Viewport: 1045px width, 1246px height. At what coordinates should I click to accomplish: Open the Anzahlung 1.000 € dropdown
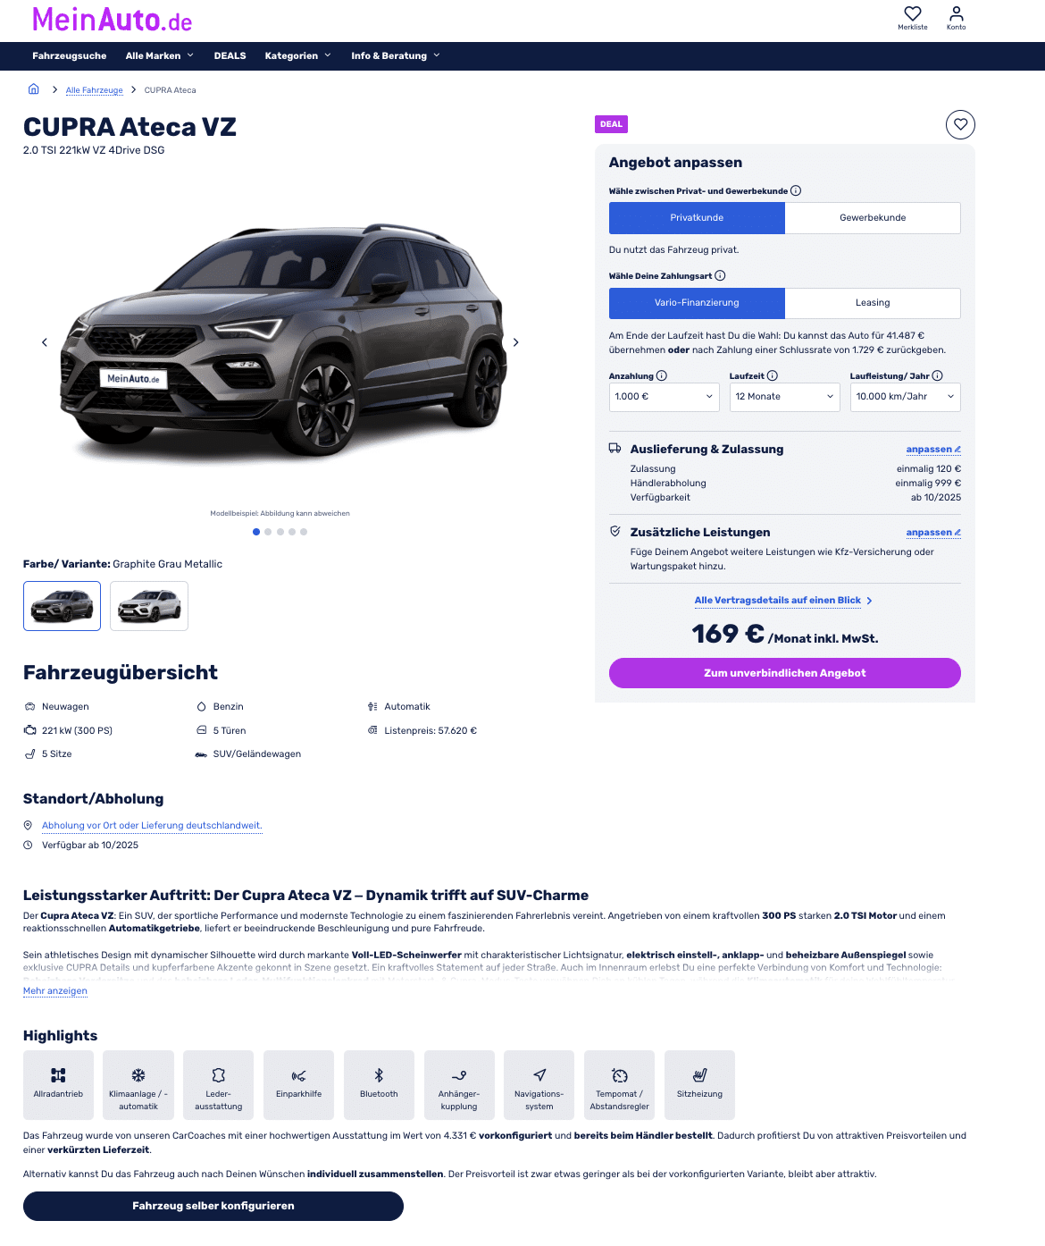click(665, 397)
